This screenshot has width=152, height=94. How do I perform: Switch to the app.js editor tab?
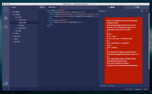tap(42, 7)
